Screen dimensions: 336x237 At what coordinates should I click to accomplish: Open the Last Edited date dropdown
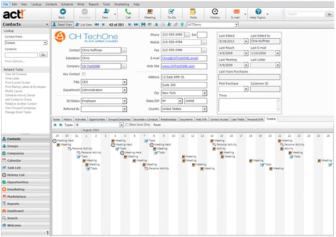point(246,41)
